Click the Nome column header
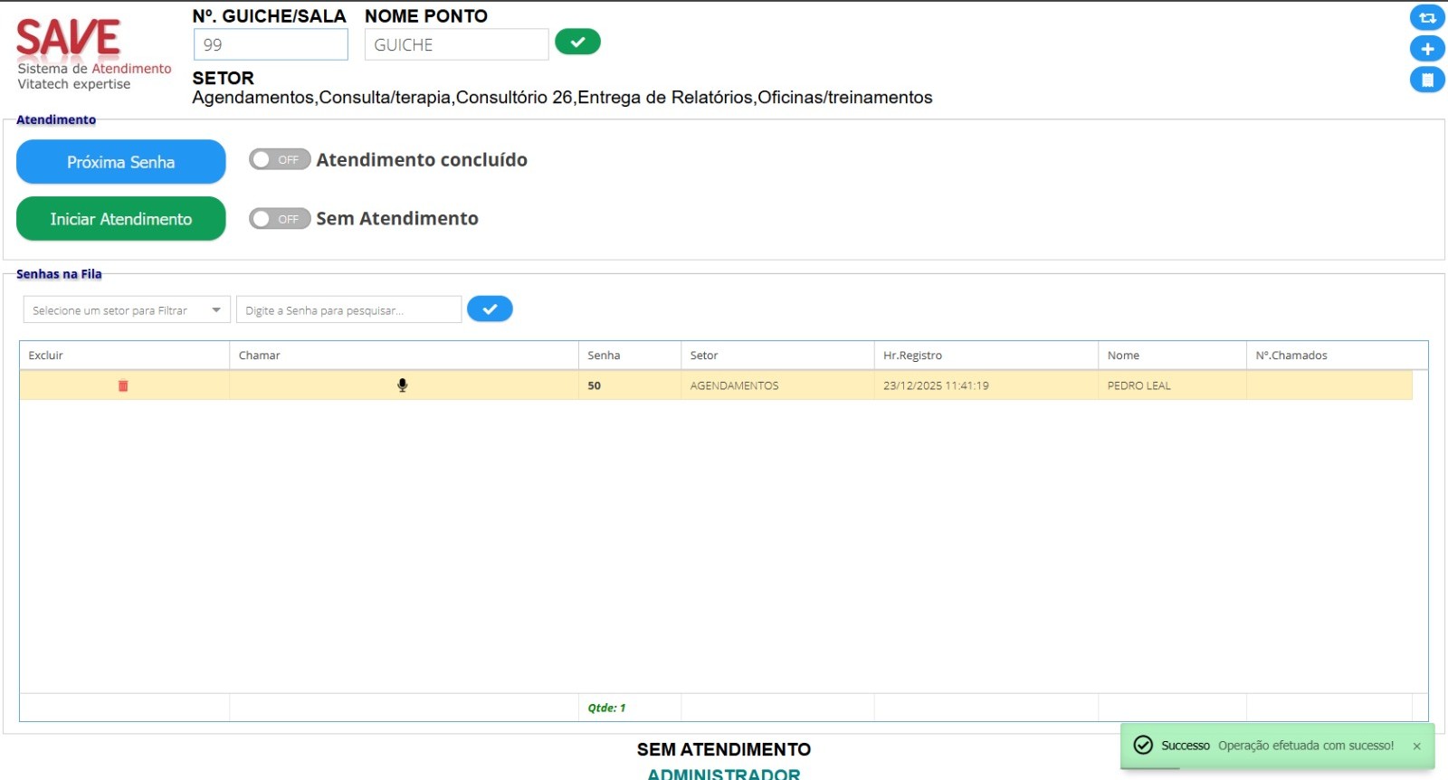This screenshot has height=780, width=1448. point(1123,356)
